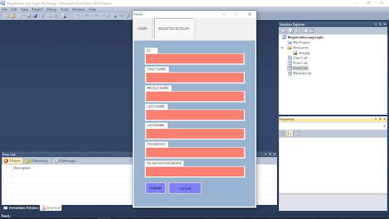Click the MIDDLE NAME input field

194,96
